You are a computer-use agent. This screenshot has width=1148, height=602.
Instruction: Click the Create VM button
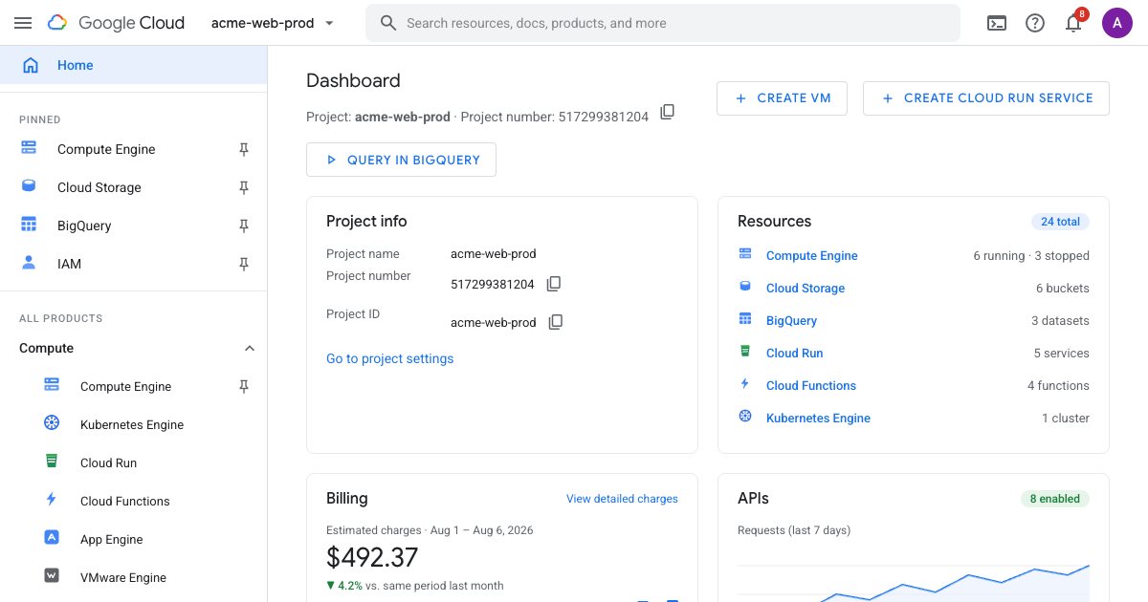click(782, 97)
